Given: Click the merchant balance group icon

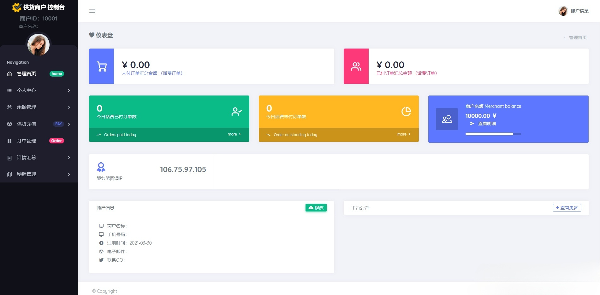Looking at the screenshot, I should (x=447, y=119).
